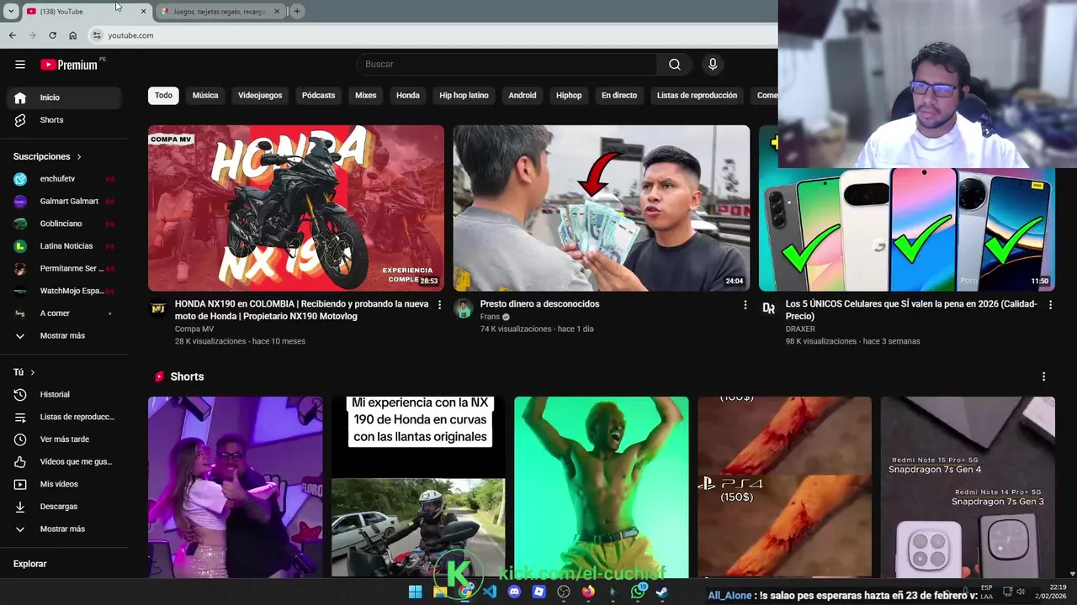Image resolution: width=1077 pixels, height=605 pixels.
Task: Open the PS4 Short thumbnail
Action: (784, 487)
